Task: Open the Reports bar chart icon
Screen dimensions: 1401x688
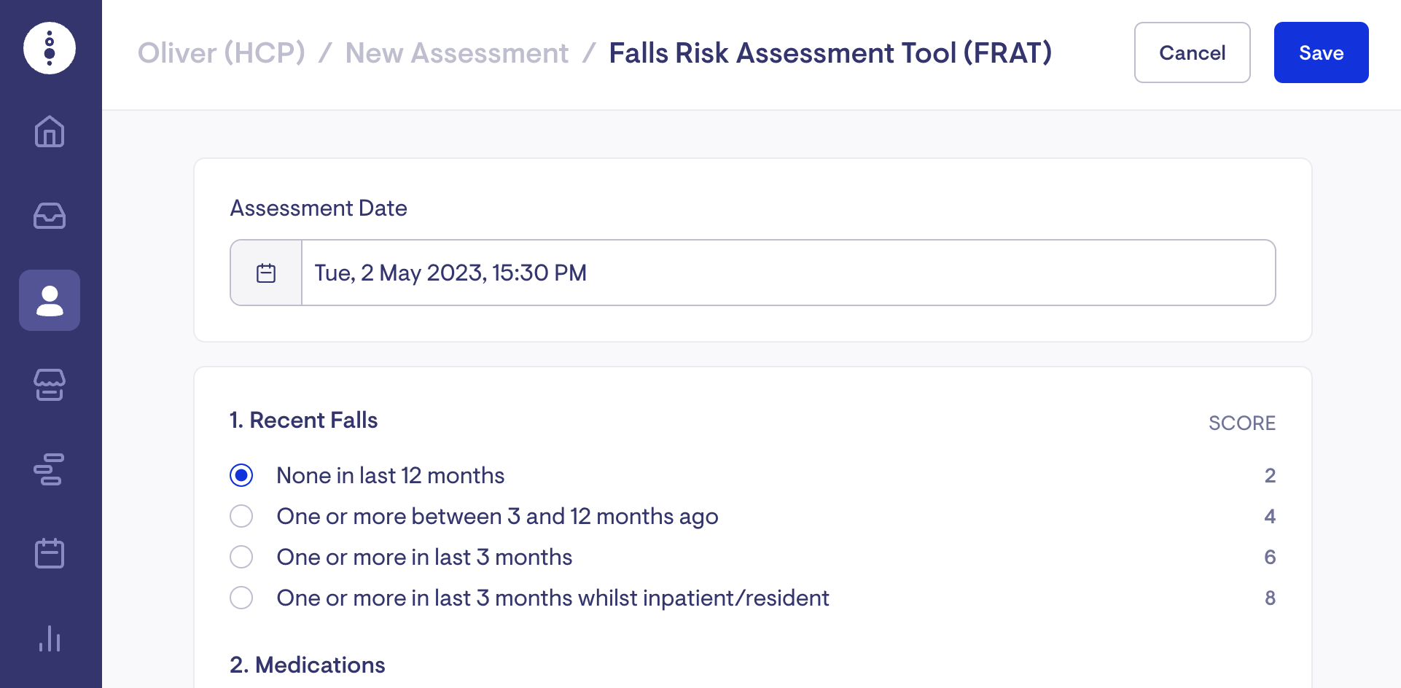Action: [x=50, y=638]
